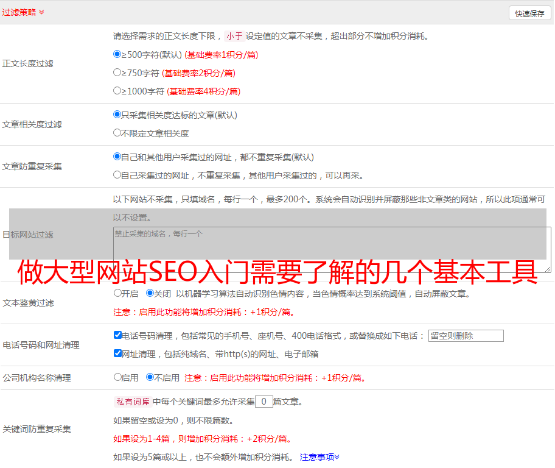Click the keyword article count input field

point(264,402)
